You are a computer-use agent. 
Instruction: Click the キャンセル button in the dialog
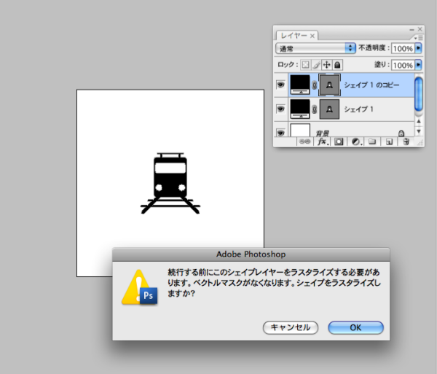[x=291, y=327]
